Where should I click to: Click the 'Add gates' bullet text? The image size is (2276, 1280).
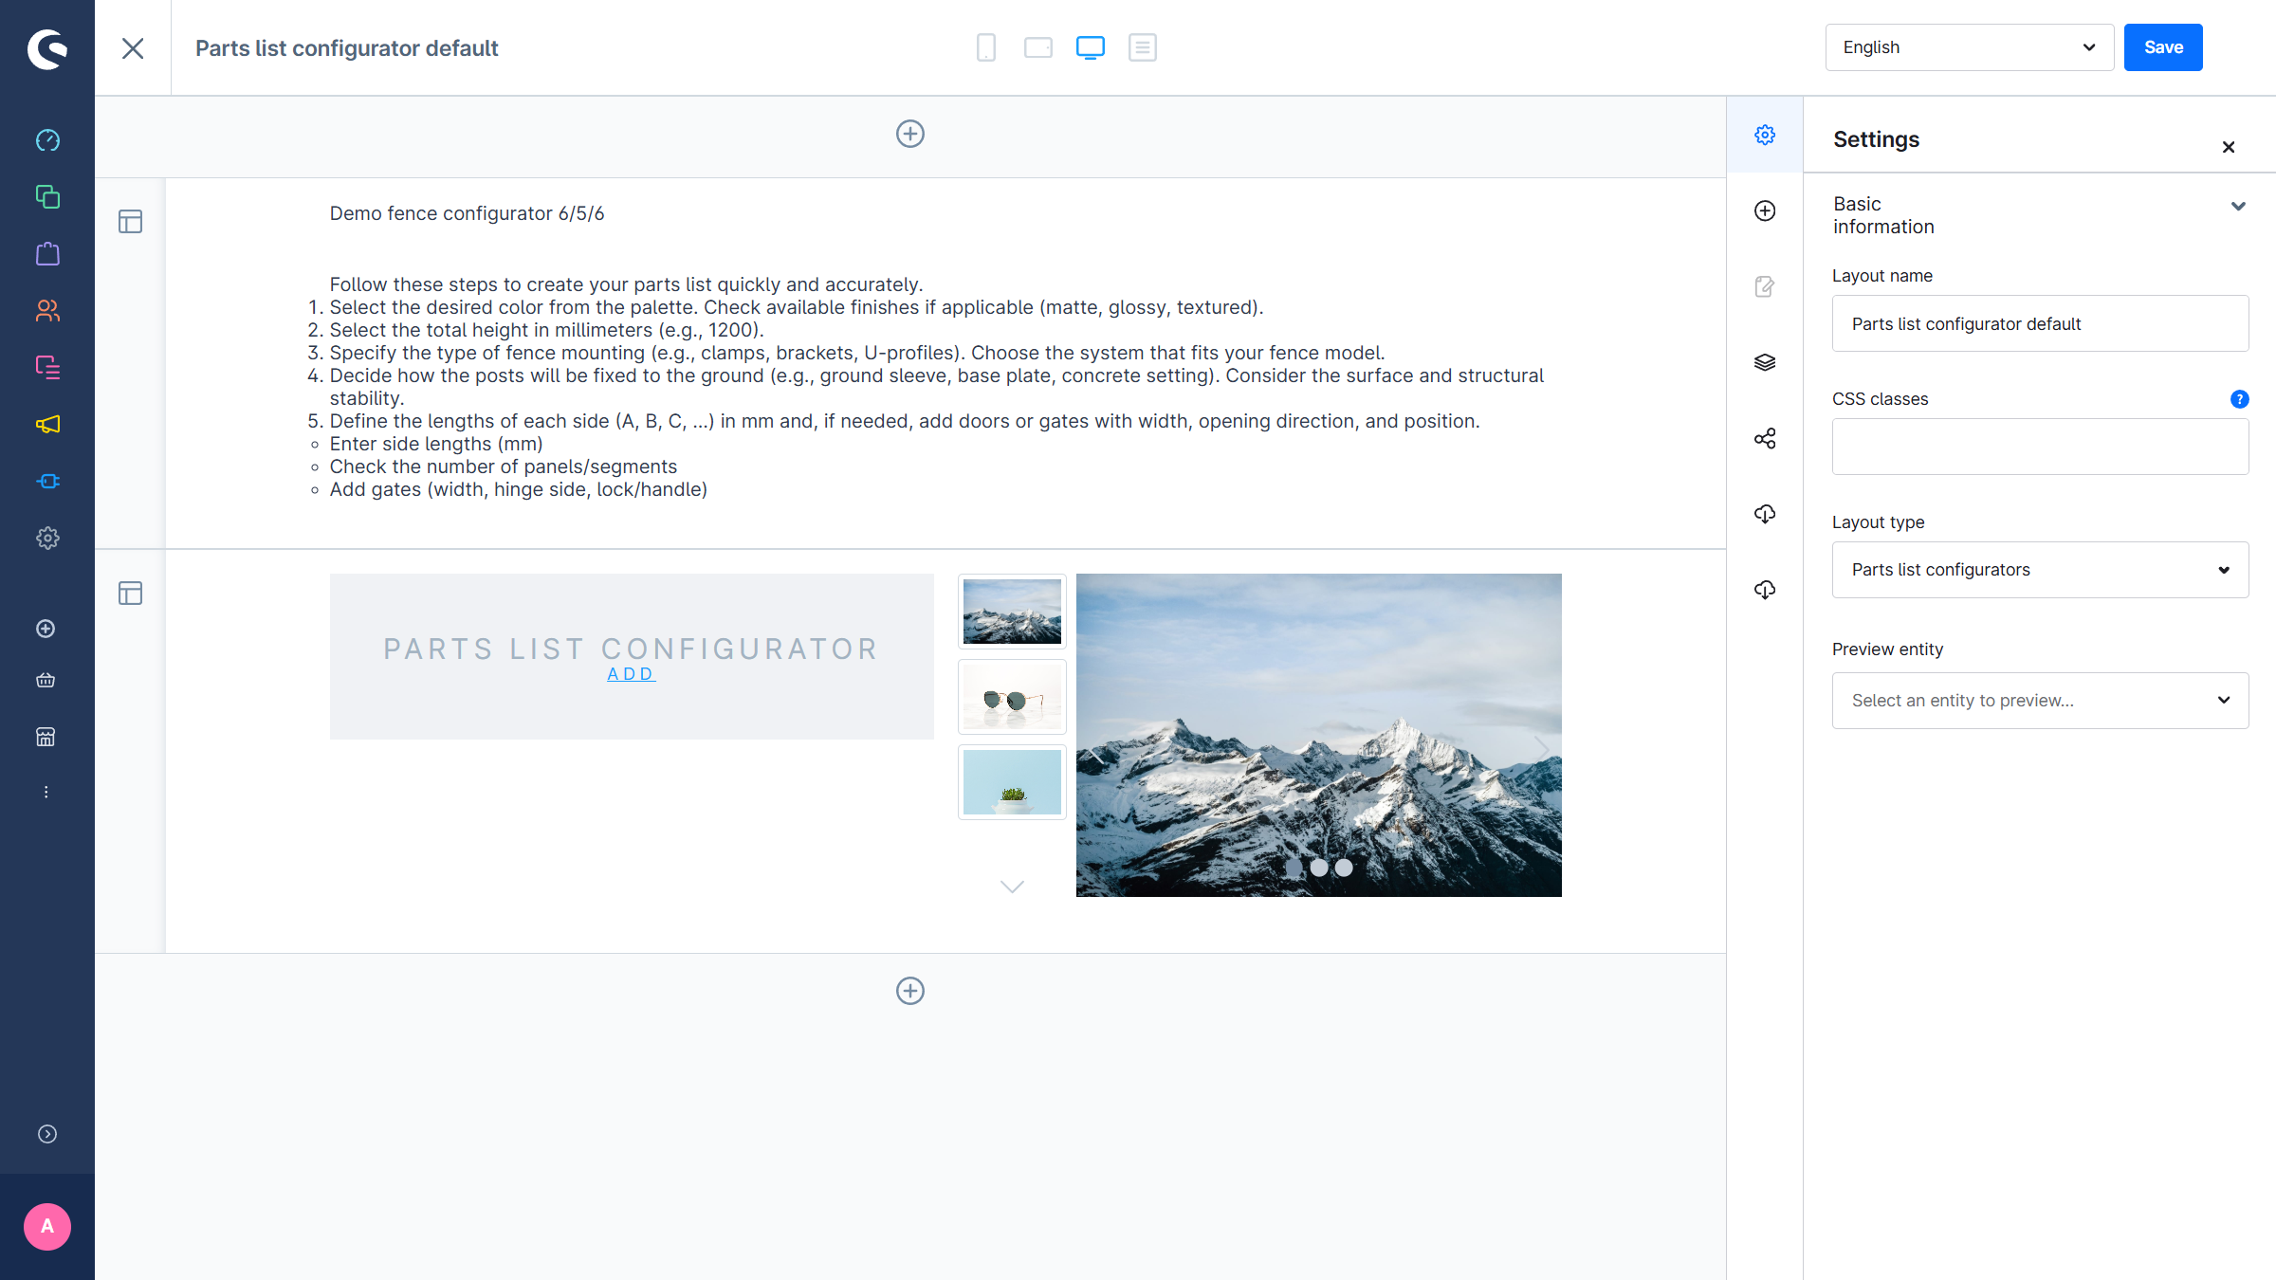tap(519, 489)
